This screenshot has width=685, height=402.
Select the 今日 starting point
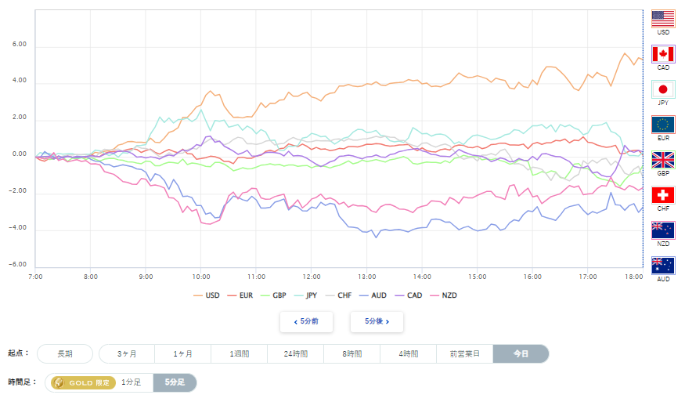tap(521, 354)
